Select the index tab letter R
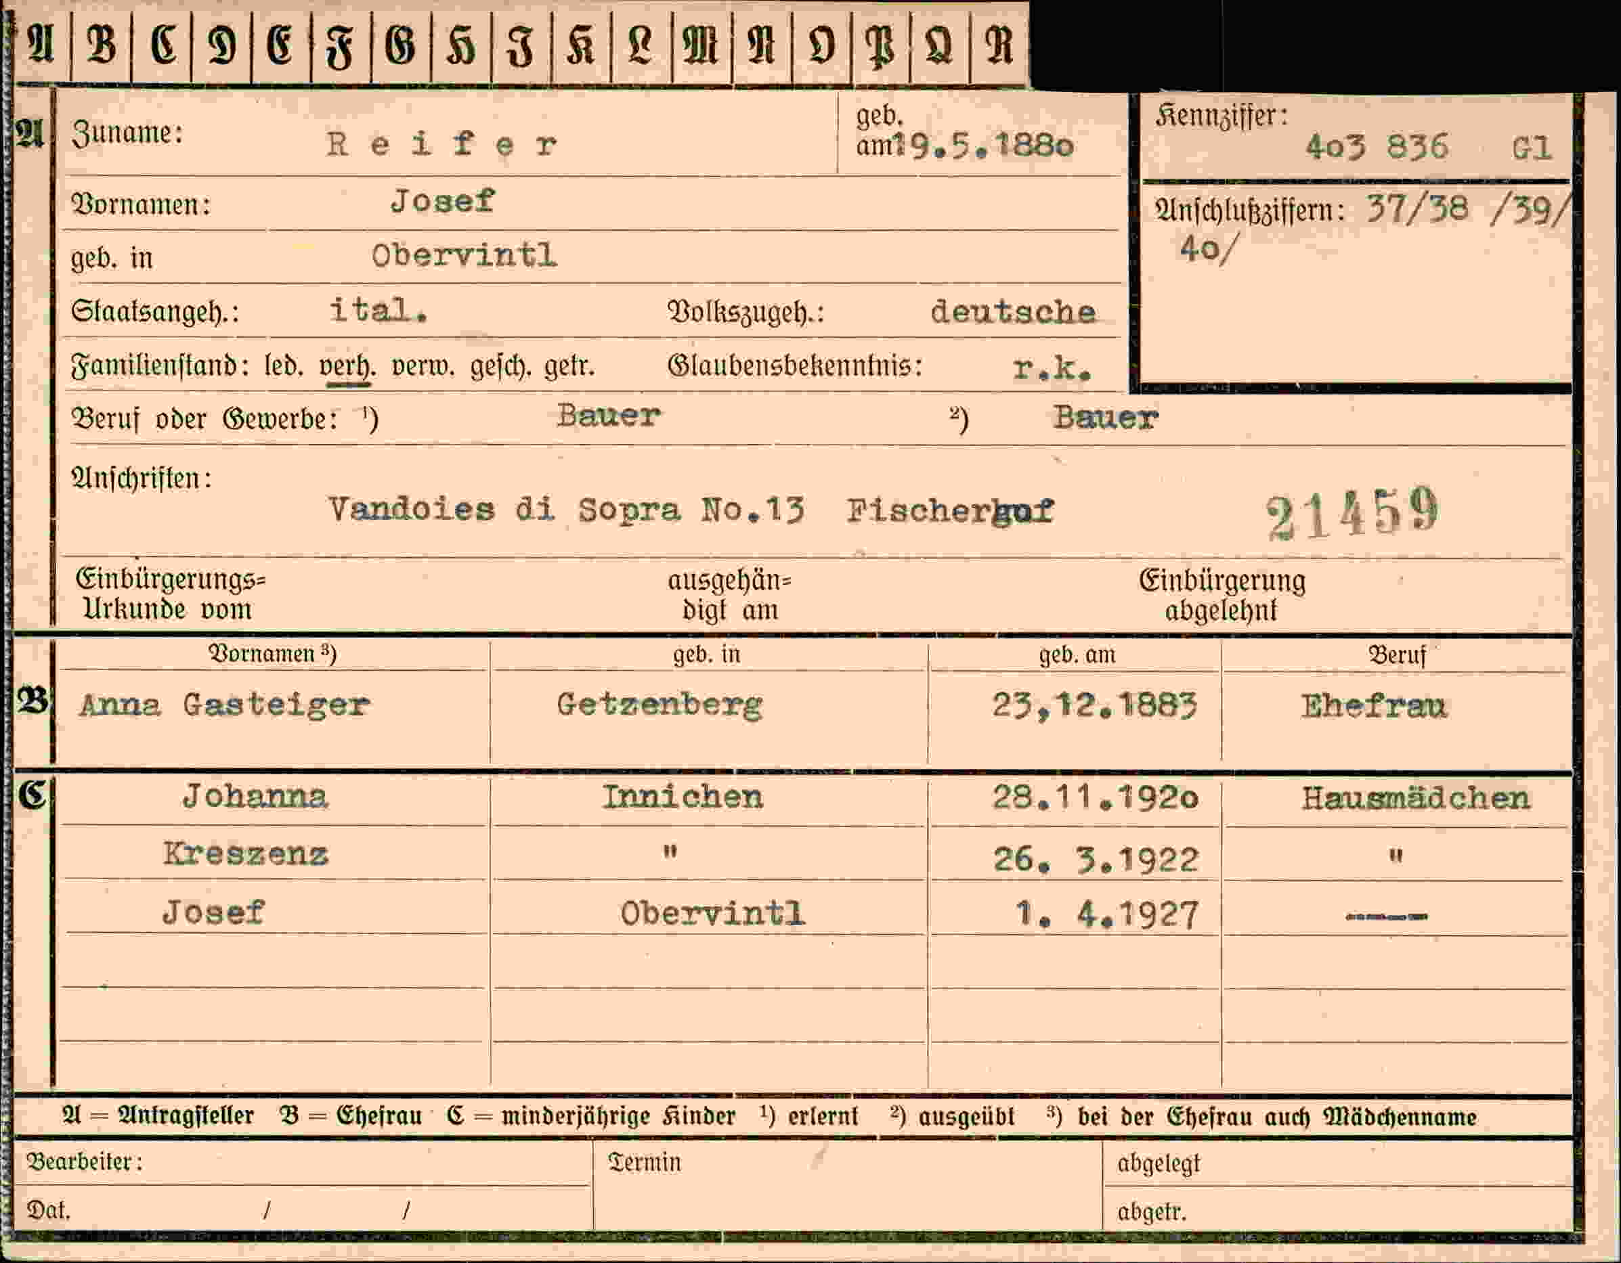This screenshot has height=1263, width=1621. [999, 46]
